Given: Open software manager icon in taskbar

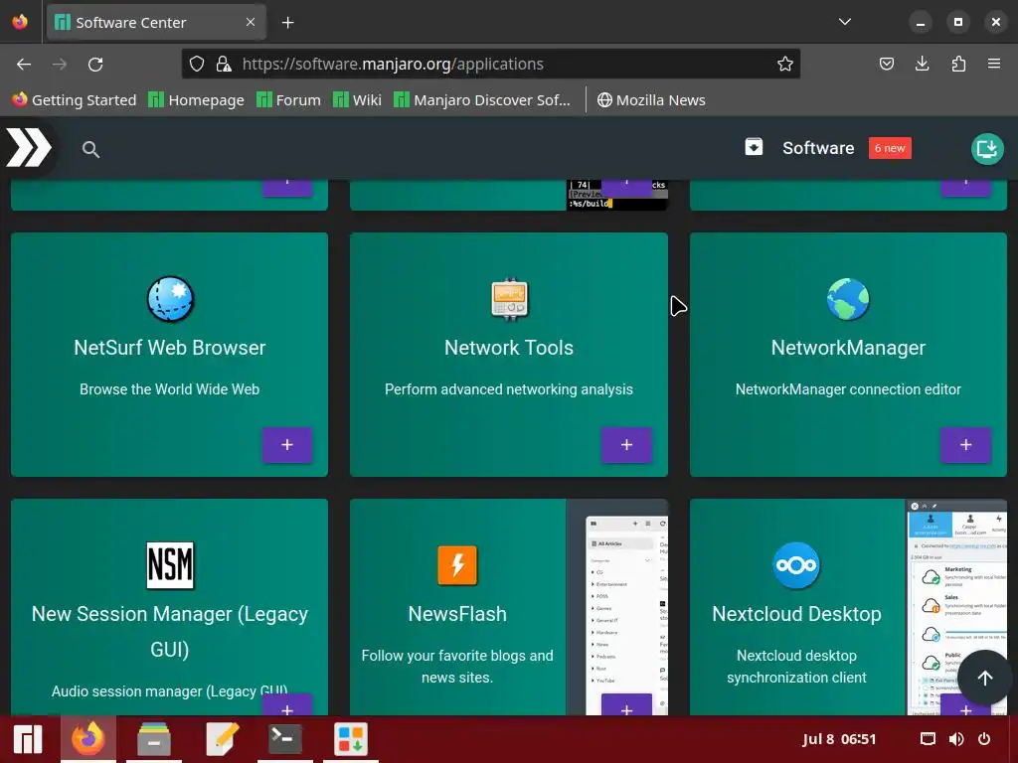Looking at the screenshot, I should 351,739.
